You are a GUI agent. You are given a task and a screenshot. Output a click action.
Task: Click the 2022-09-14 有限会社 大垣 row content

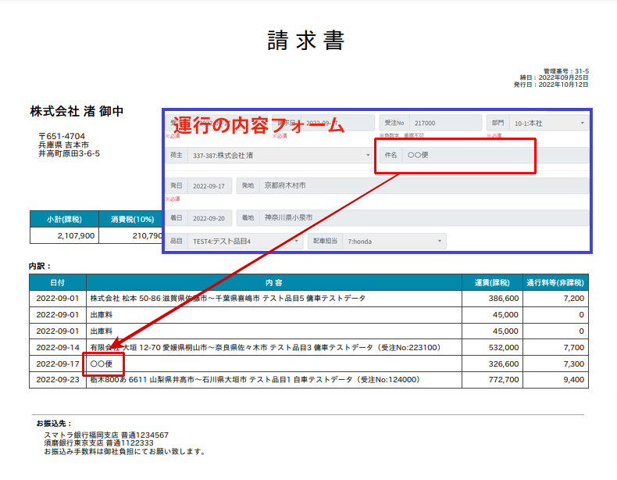[x=266, y=347]
